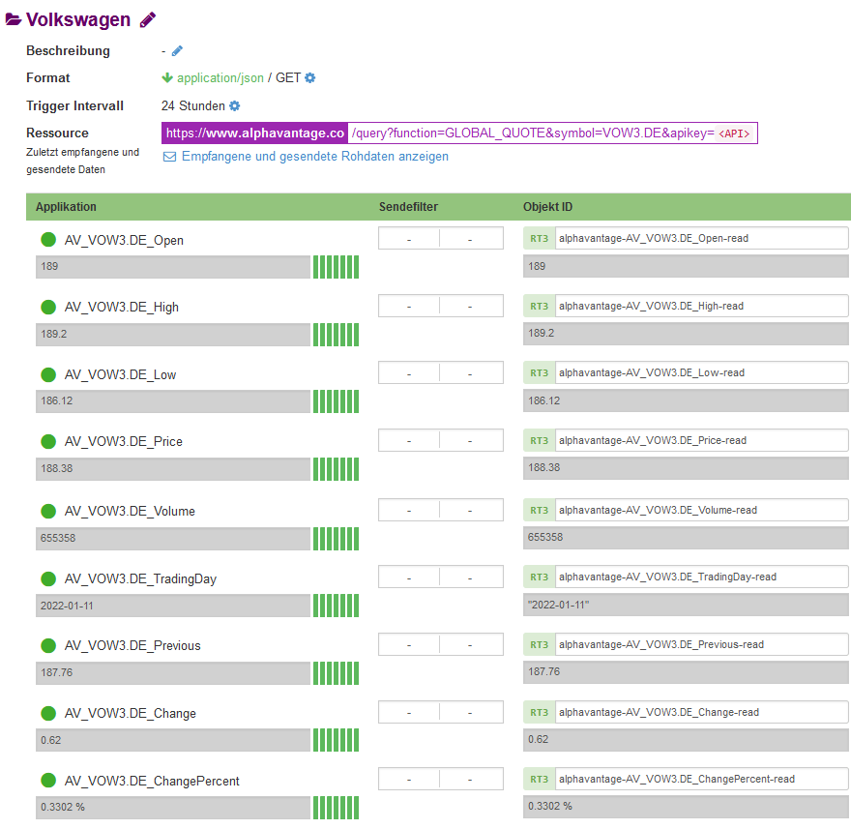Click green status dot of AV_VOW3.DE_ChangePercent
851x829 pixels.
(48, 780)
